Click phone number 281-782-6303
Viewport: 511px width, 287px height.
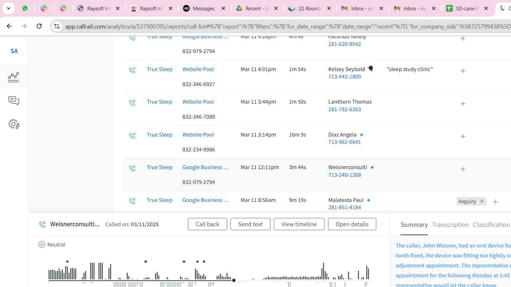pyautogui.click(x=344, y=109)
